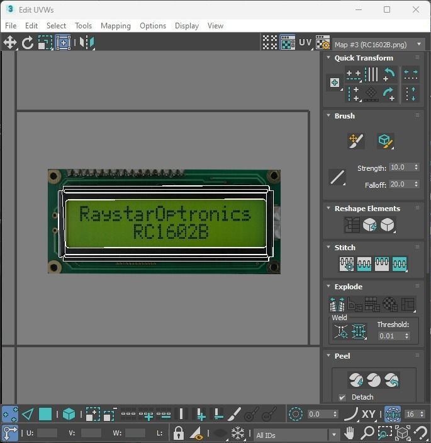This screenshot has height=443, width=431.
Task: Select the Scale Selected Subobjects tool
Action: (x=45, y=43)
